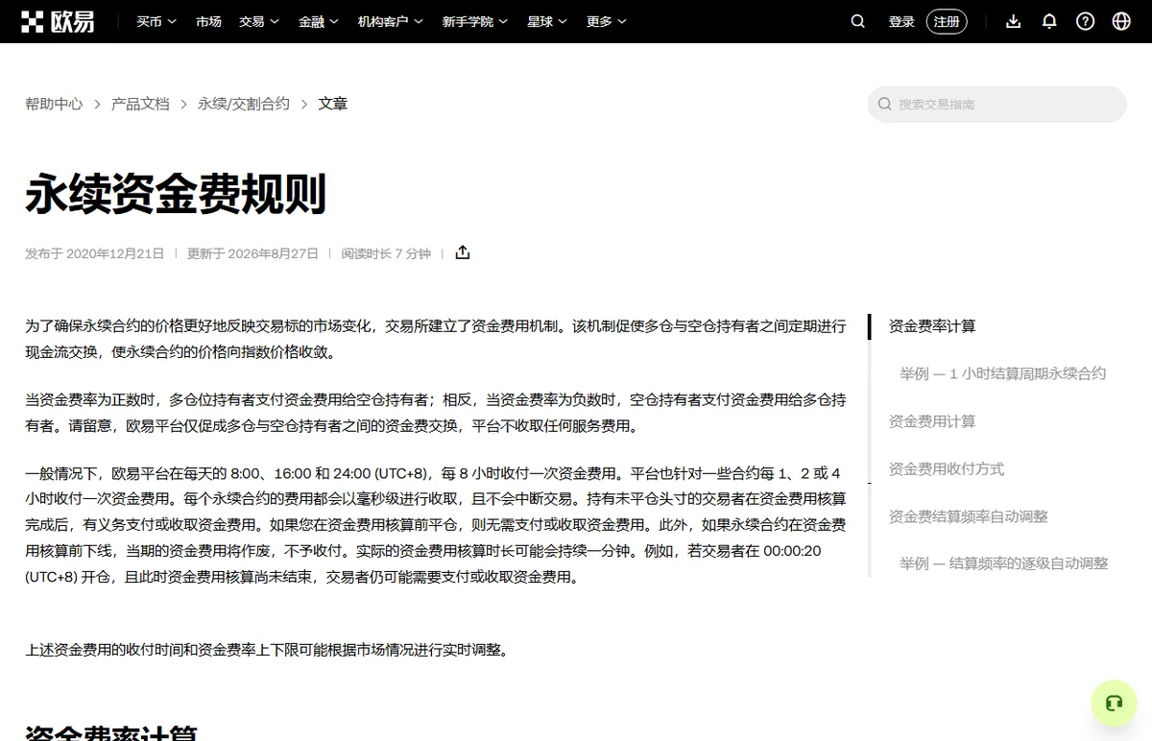Click the search magnifier inside guide search box

pyautogui.click(x=885, y=104)
